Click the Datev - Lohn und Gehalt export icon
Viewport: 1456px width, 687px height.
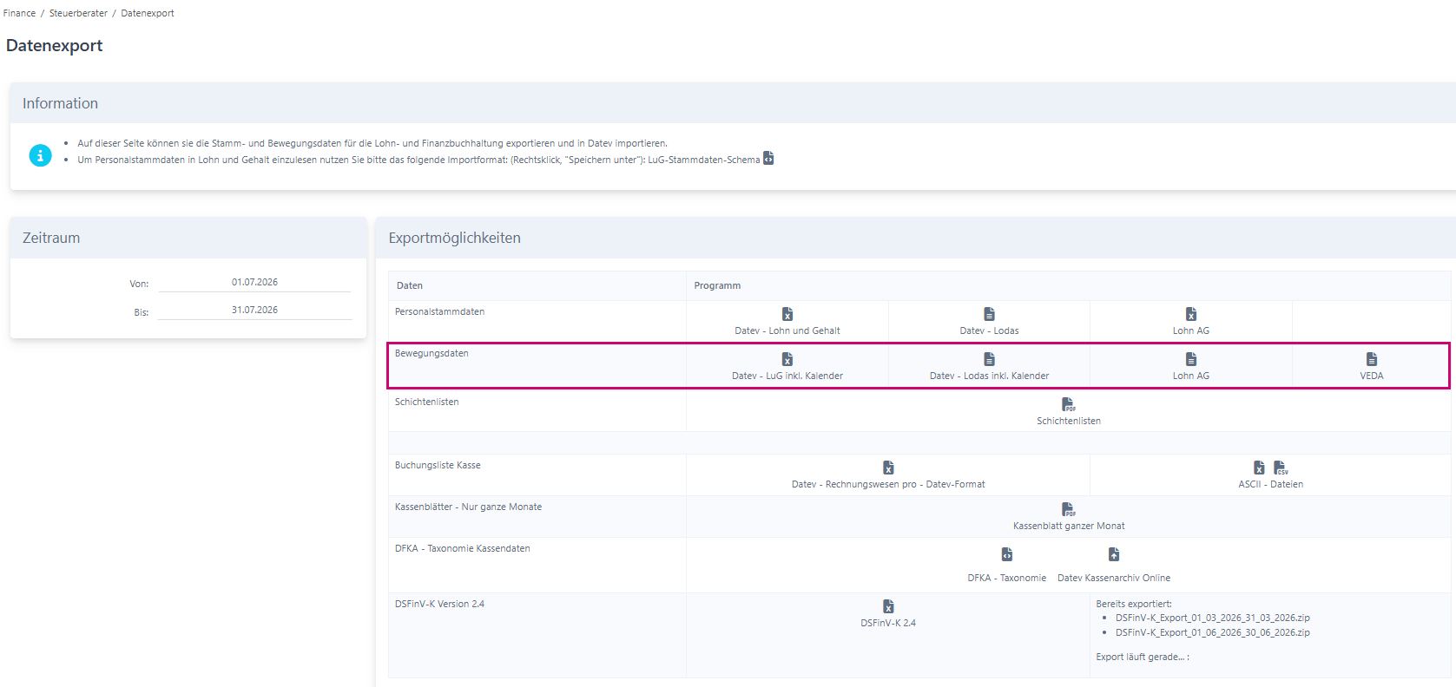point(787,314)
